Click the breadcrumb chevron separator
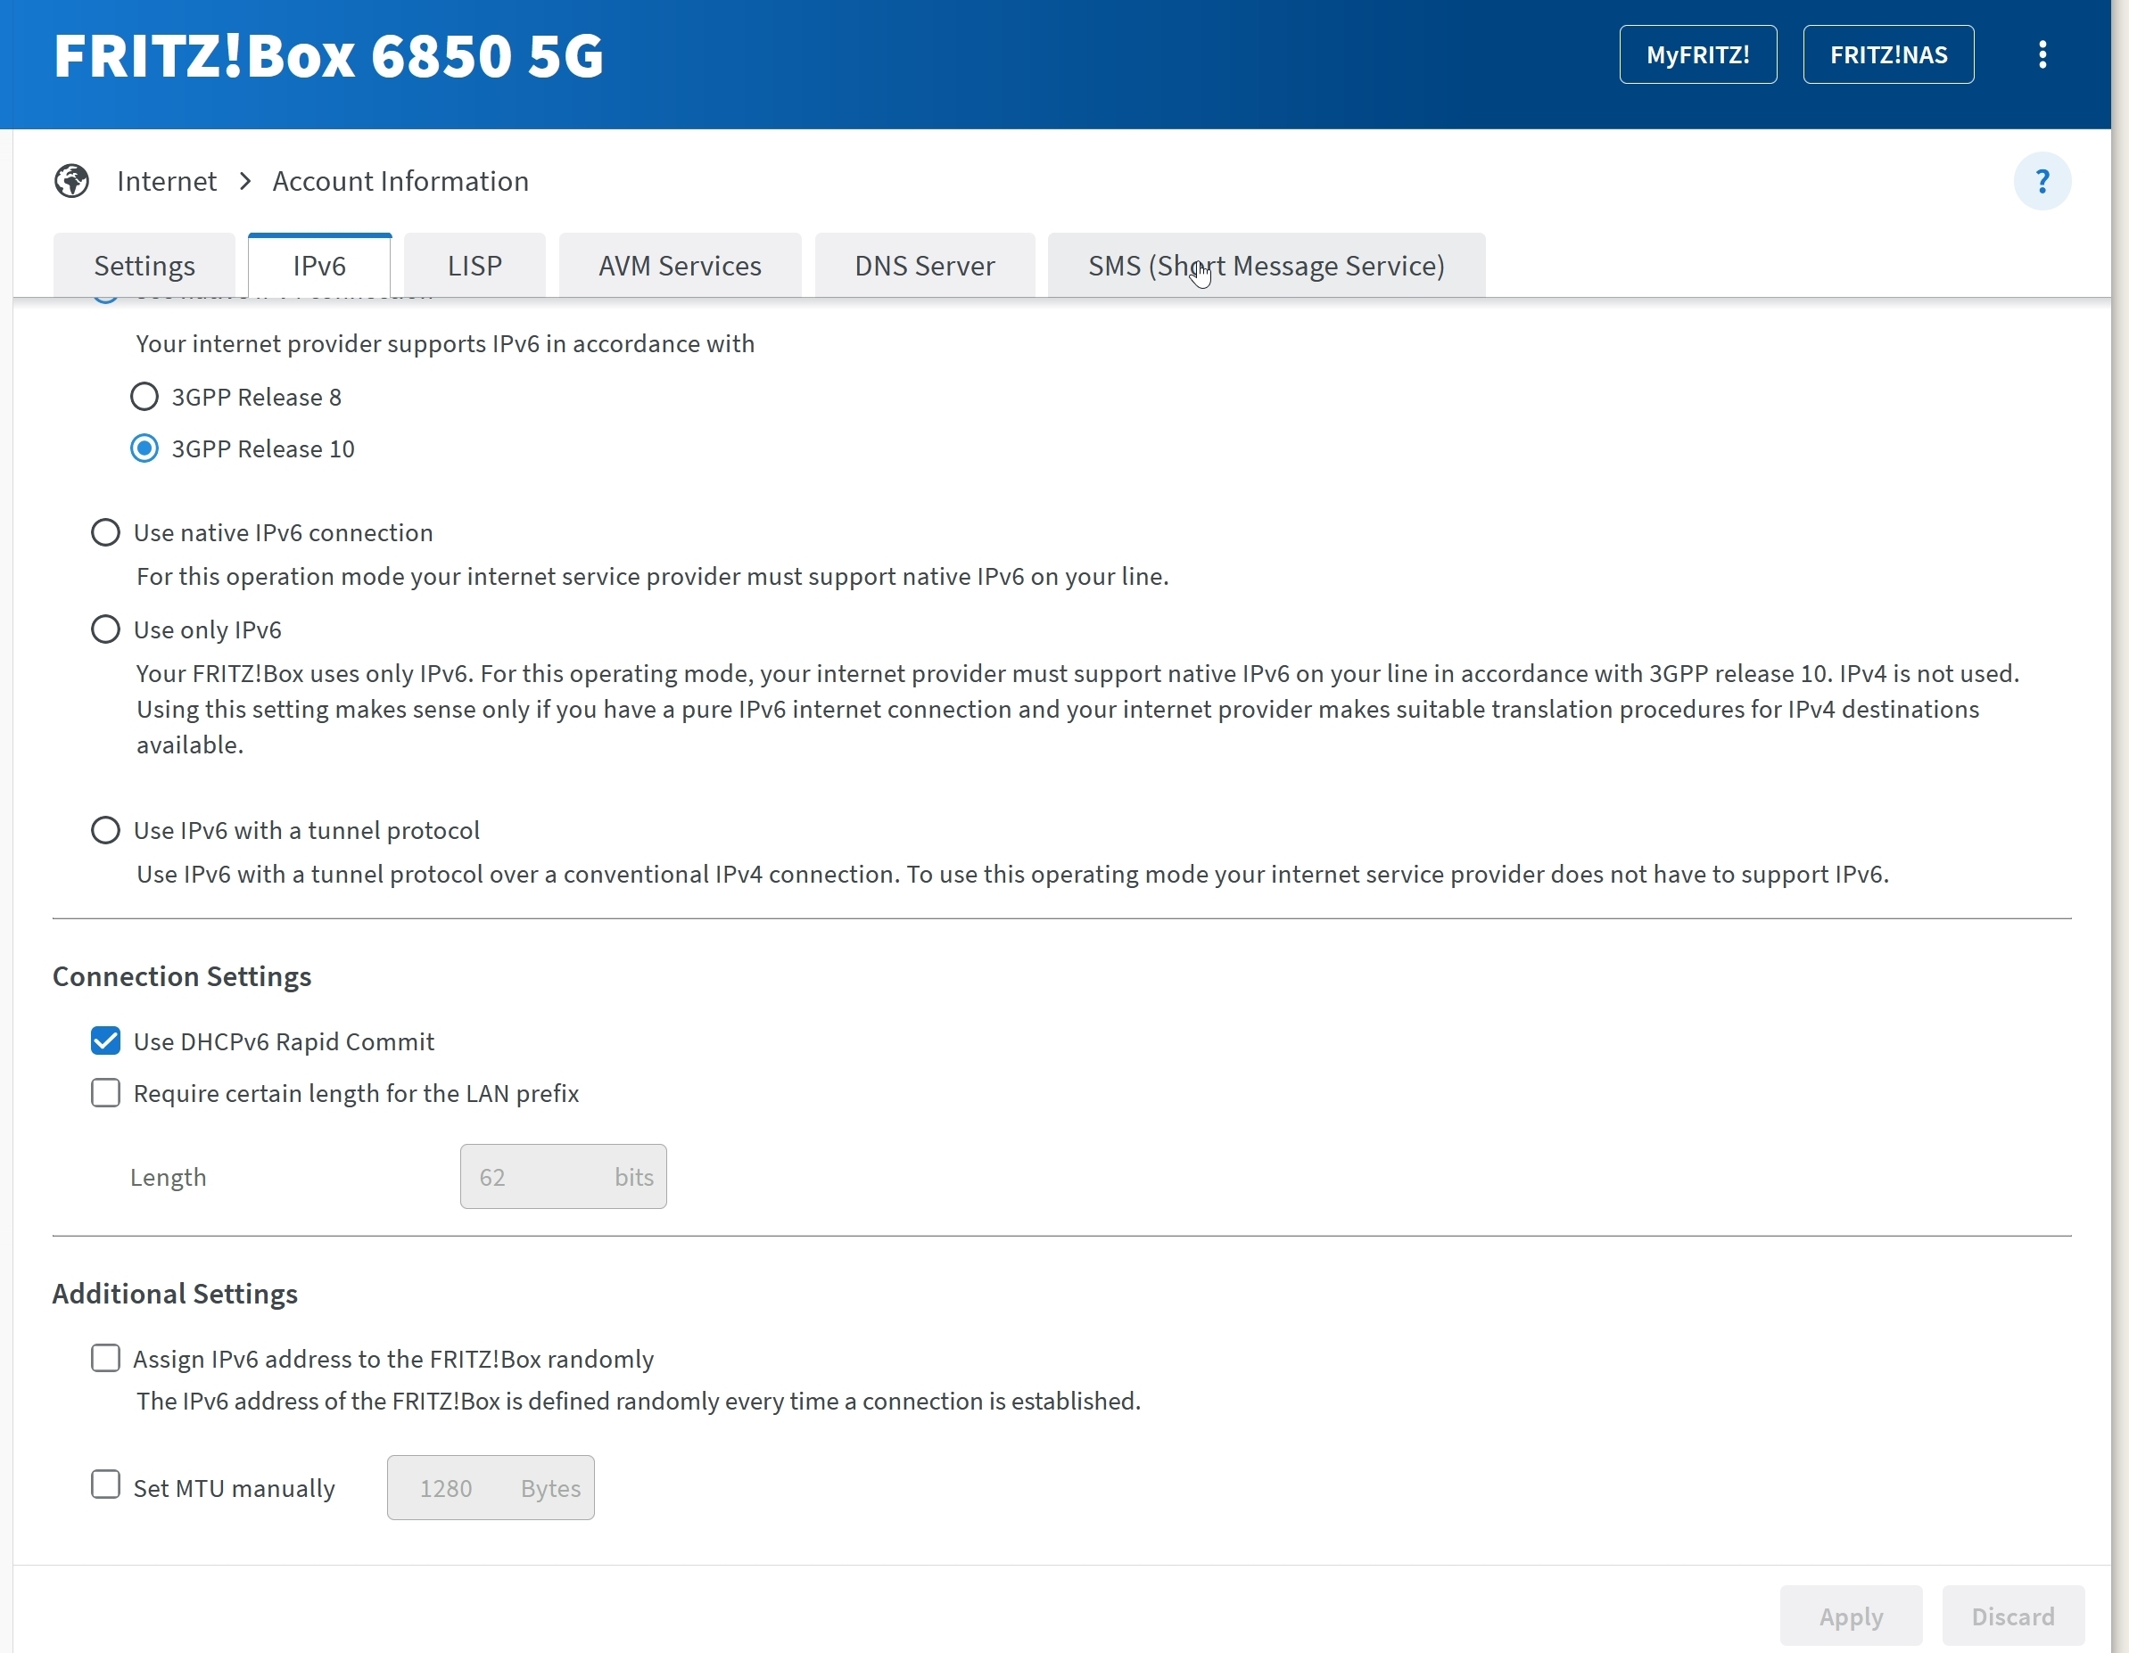The width and height of the screenshot is (2129, 1653). click(x=244, y=181)
